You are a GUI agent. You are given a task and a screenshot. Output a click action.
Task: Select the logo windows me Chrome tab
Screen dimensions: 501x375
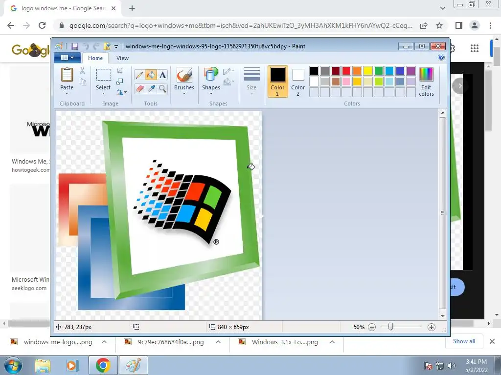point(63,8)
